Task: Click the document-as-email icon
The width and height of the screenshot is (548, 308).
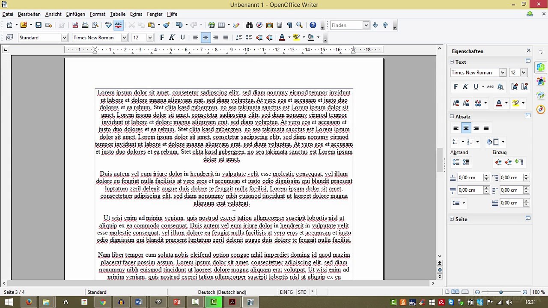Action: pos(48,25)
